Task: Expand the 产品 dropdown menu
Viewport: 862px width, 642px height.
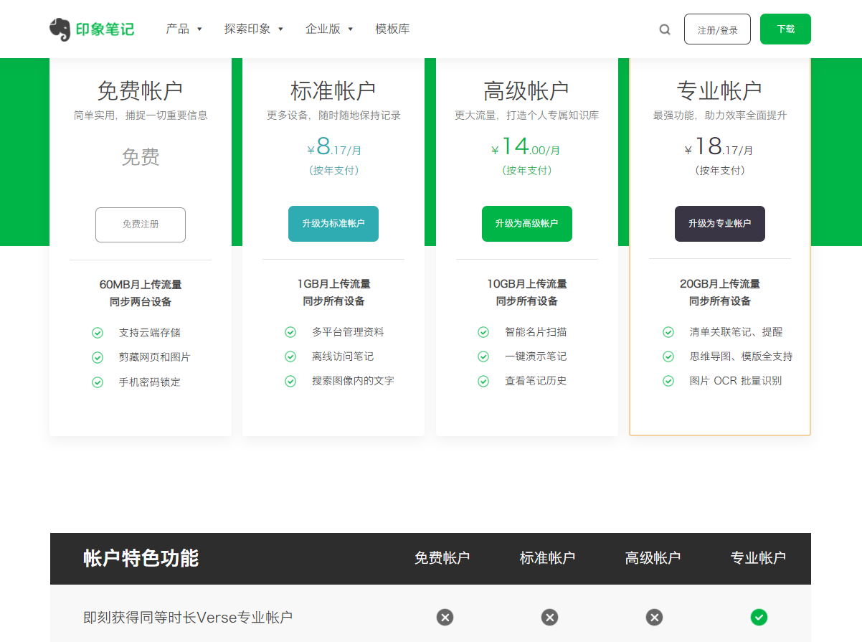Action: pyautogui.click(x=184, y=29)
